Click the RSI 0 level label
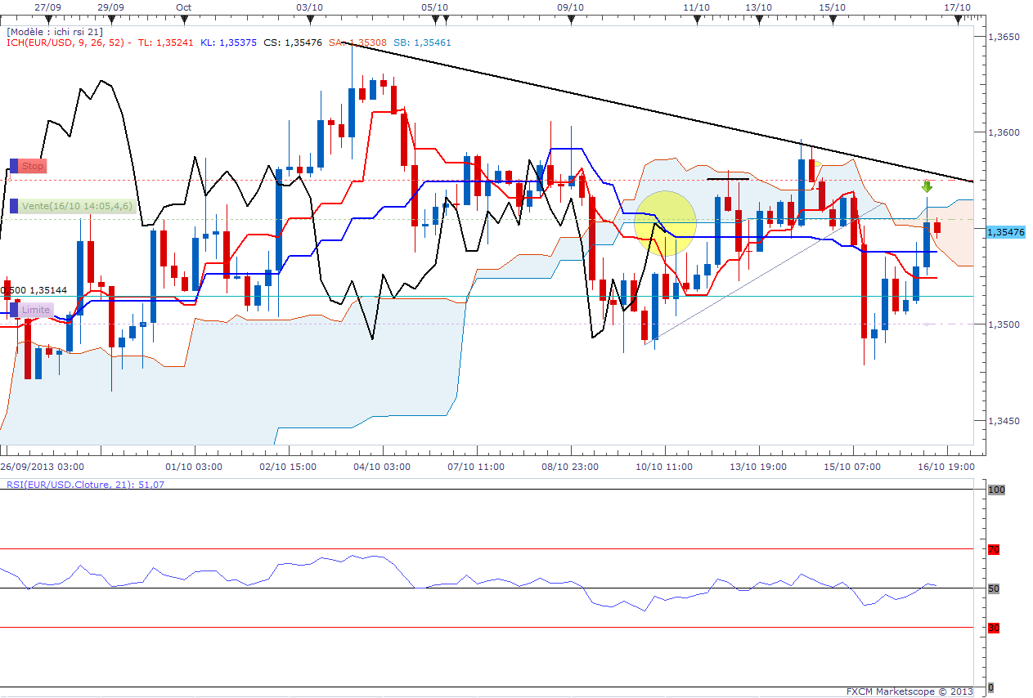The width and height of the screenshot is (1033, 698). click(x=990, y=688)
